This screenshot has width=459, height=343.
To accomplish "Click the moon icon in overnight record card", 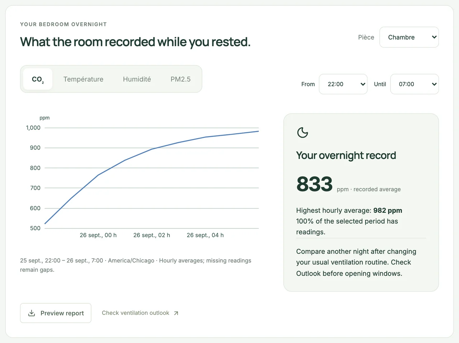I will point(303,132).
